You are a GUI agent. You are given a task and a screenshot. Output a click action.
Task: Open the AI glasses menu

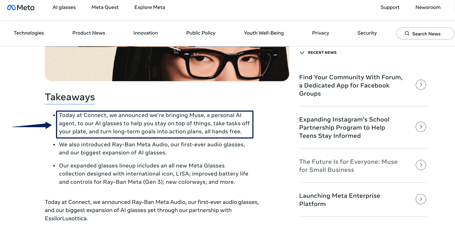click(x=64, y=7)
